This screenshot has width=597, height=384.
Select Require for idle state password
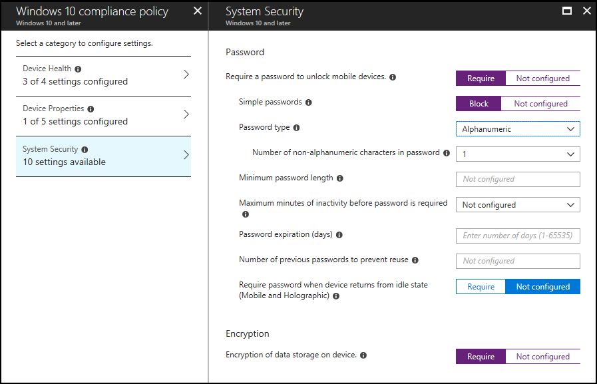(481, 287)
